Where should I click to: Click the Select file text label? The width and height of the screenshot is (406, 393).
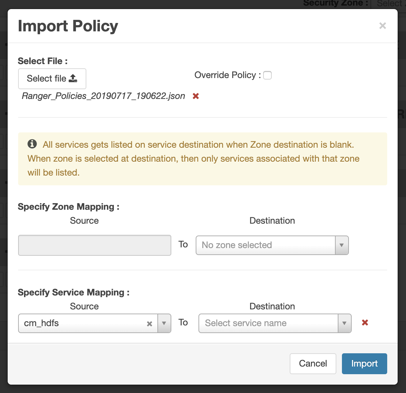click(x=46, y=78)
